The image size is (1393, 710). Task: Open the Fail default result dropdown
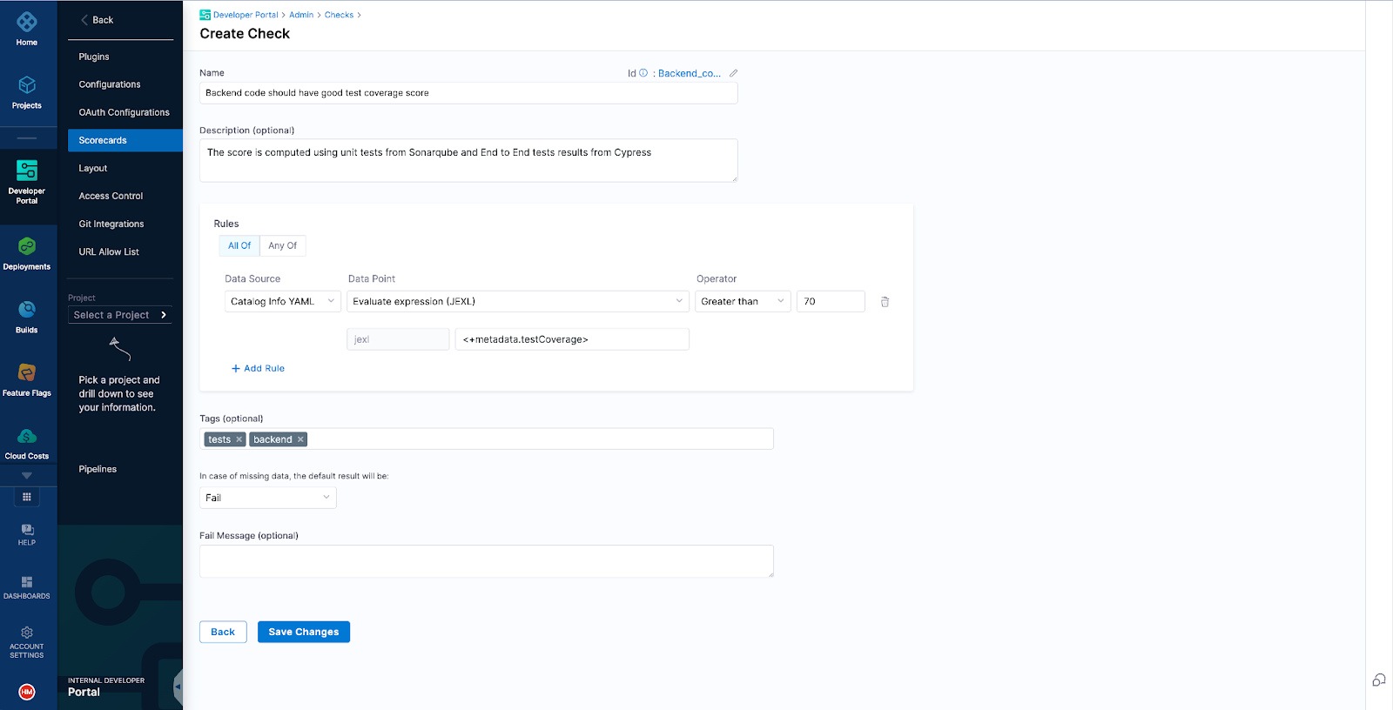[x=268, y=498]
